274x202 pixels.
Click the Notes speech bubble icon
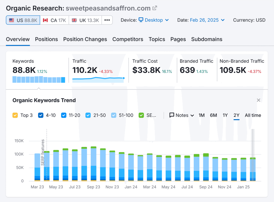[x=172, y=115]
